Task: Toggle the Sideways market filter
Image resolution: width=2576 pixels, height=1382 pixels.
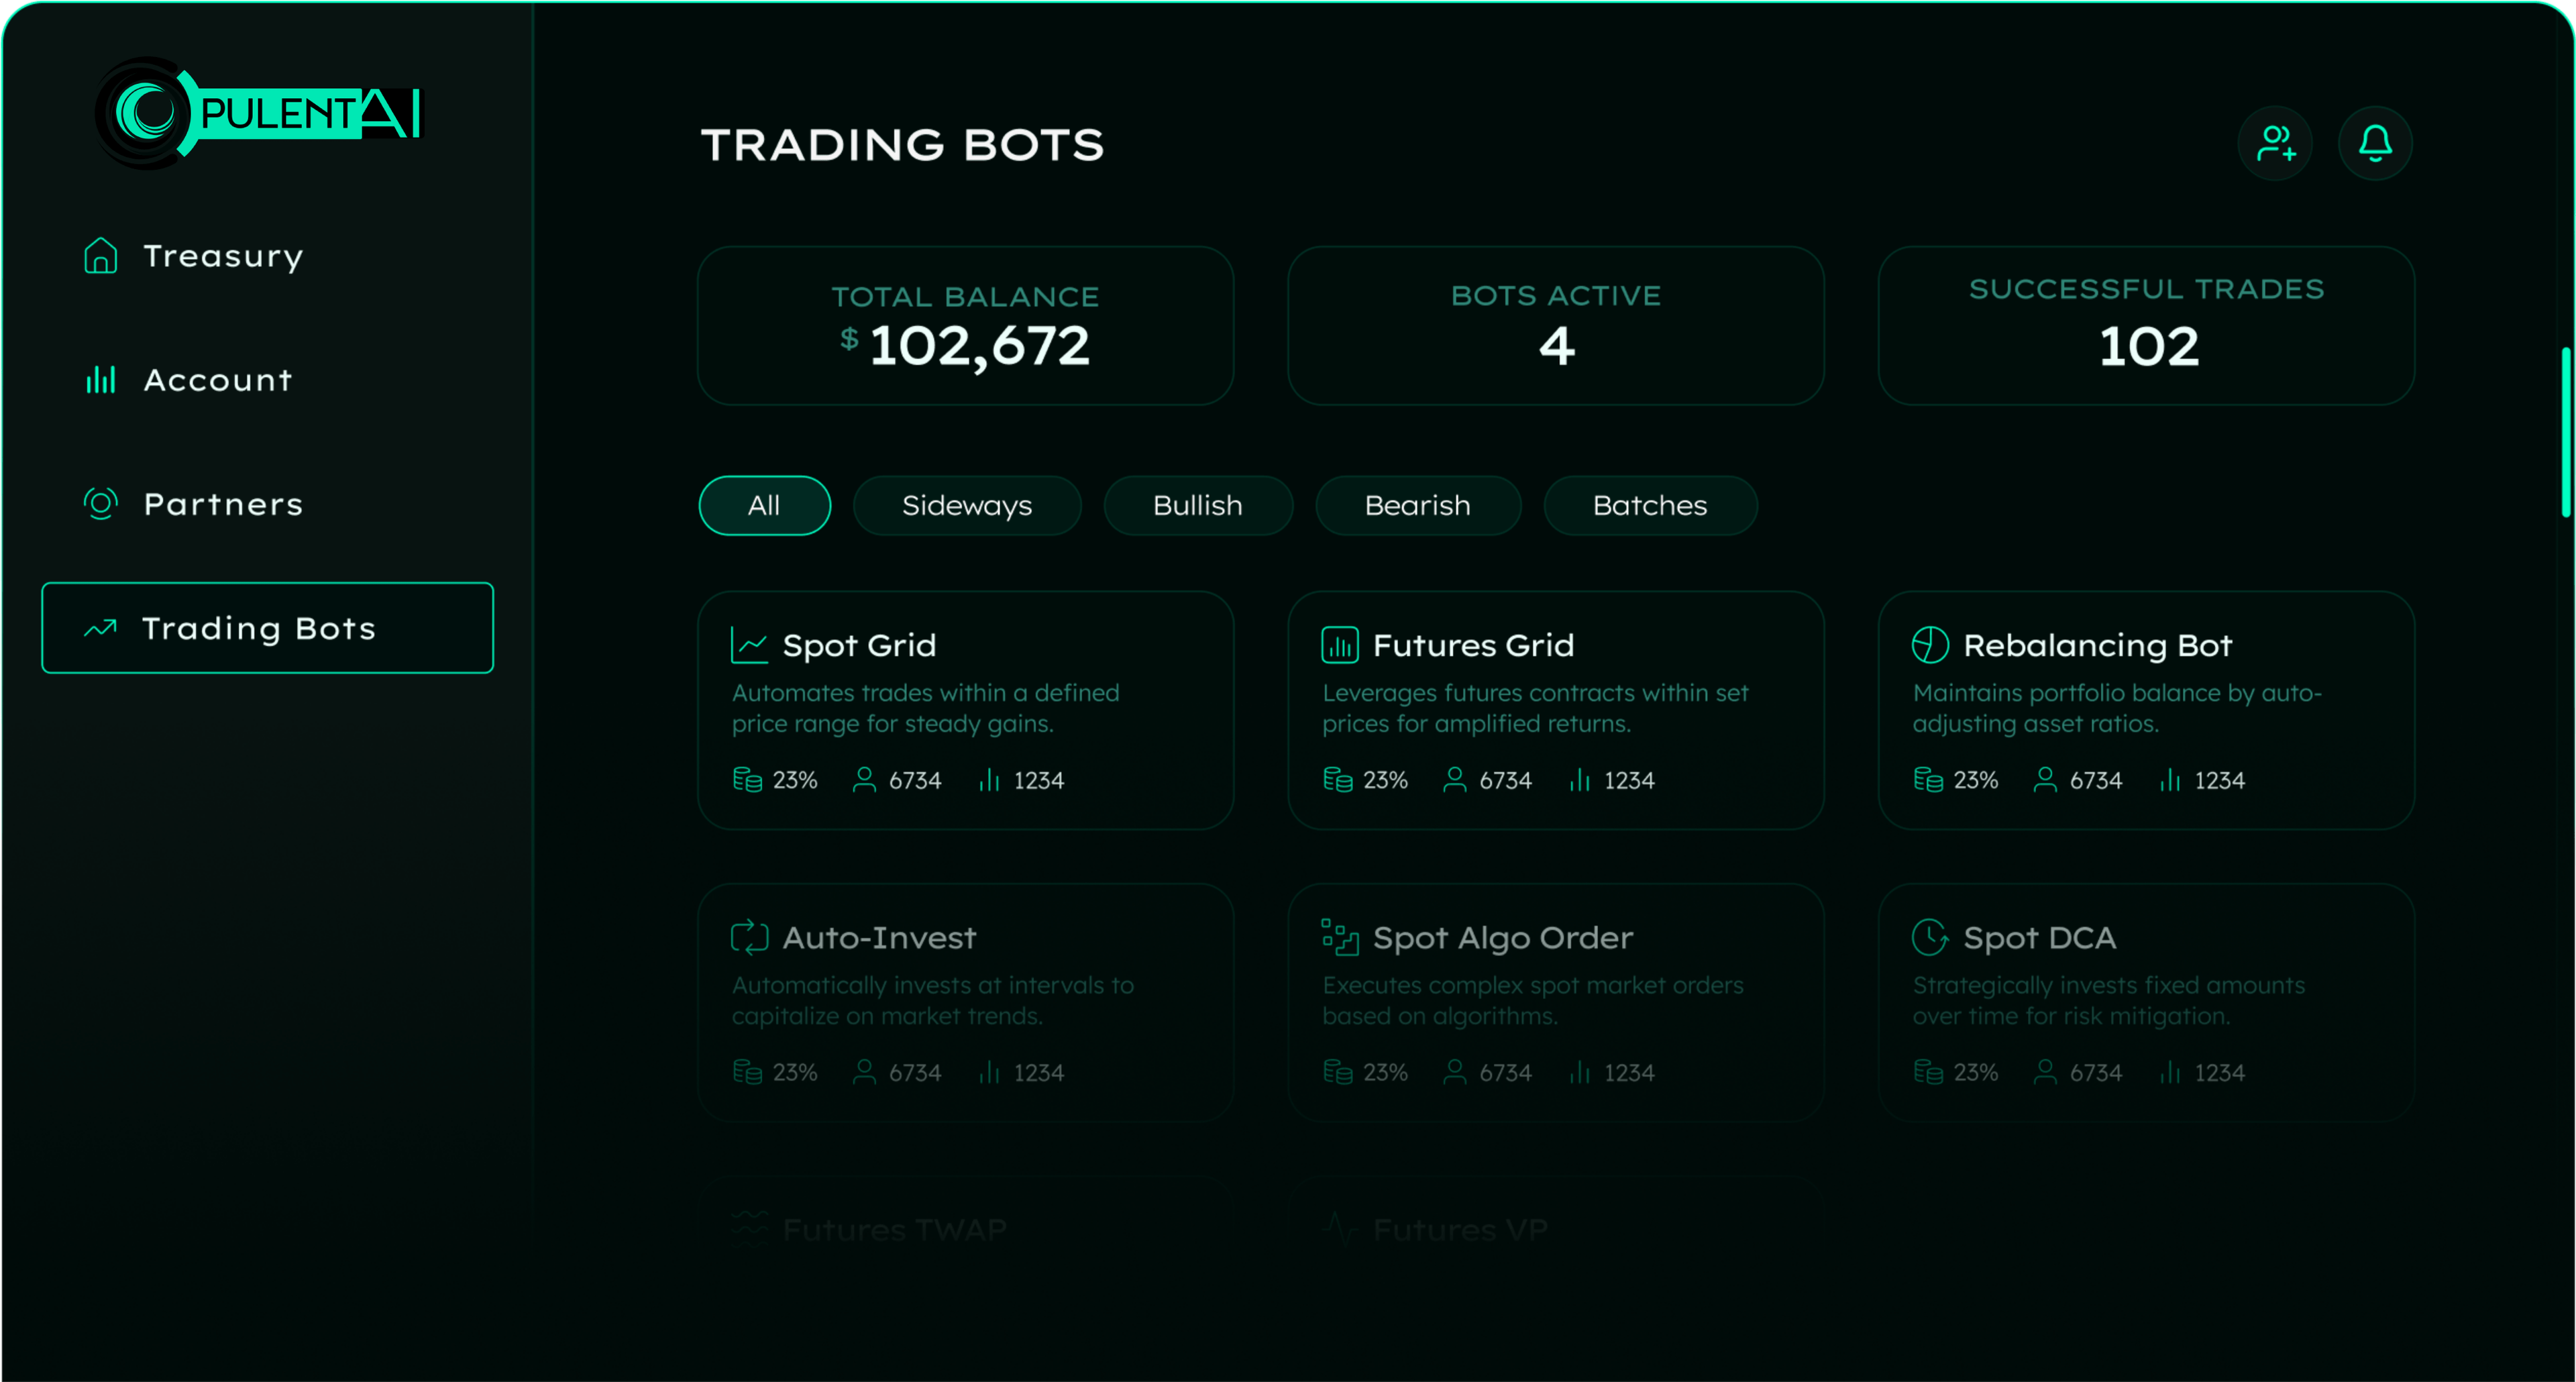Action: 967,505
